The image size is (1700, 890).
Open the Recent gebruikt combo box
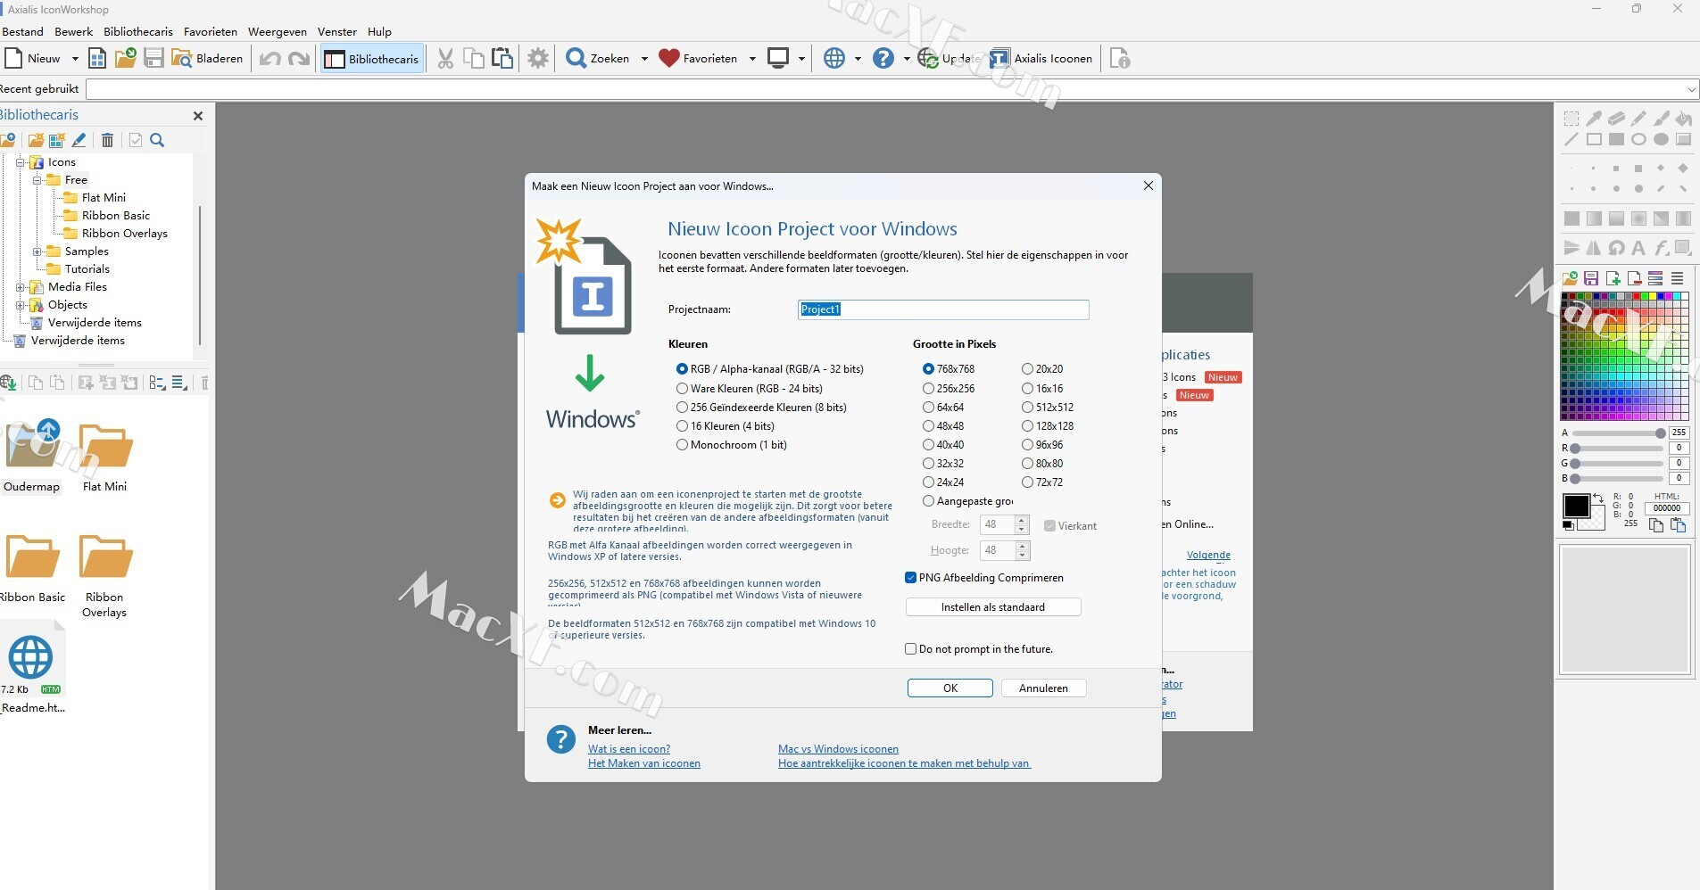pyautogui.click(x=892, y=89)
